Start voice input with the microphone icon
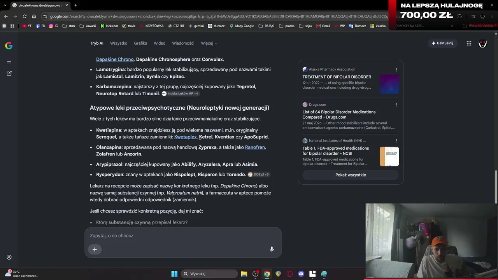 click(x=272, y=249)
